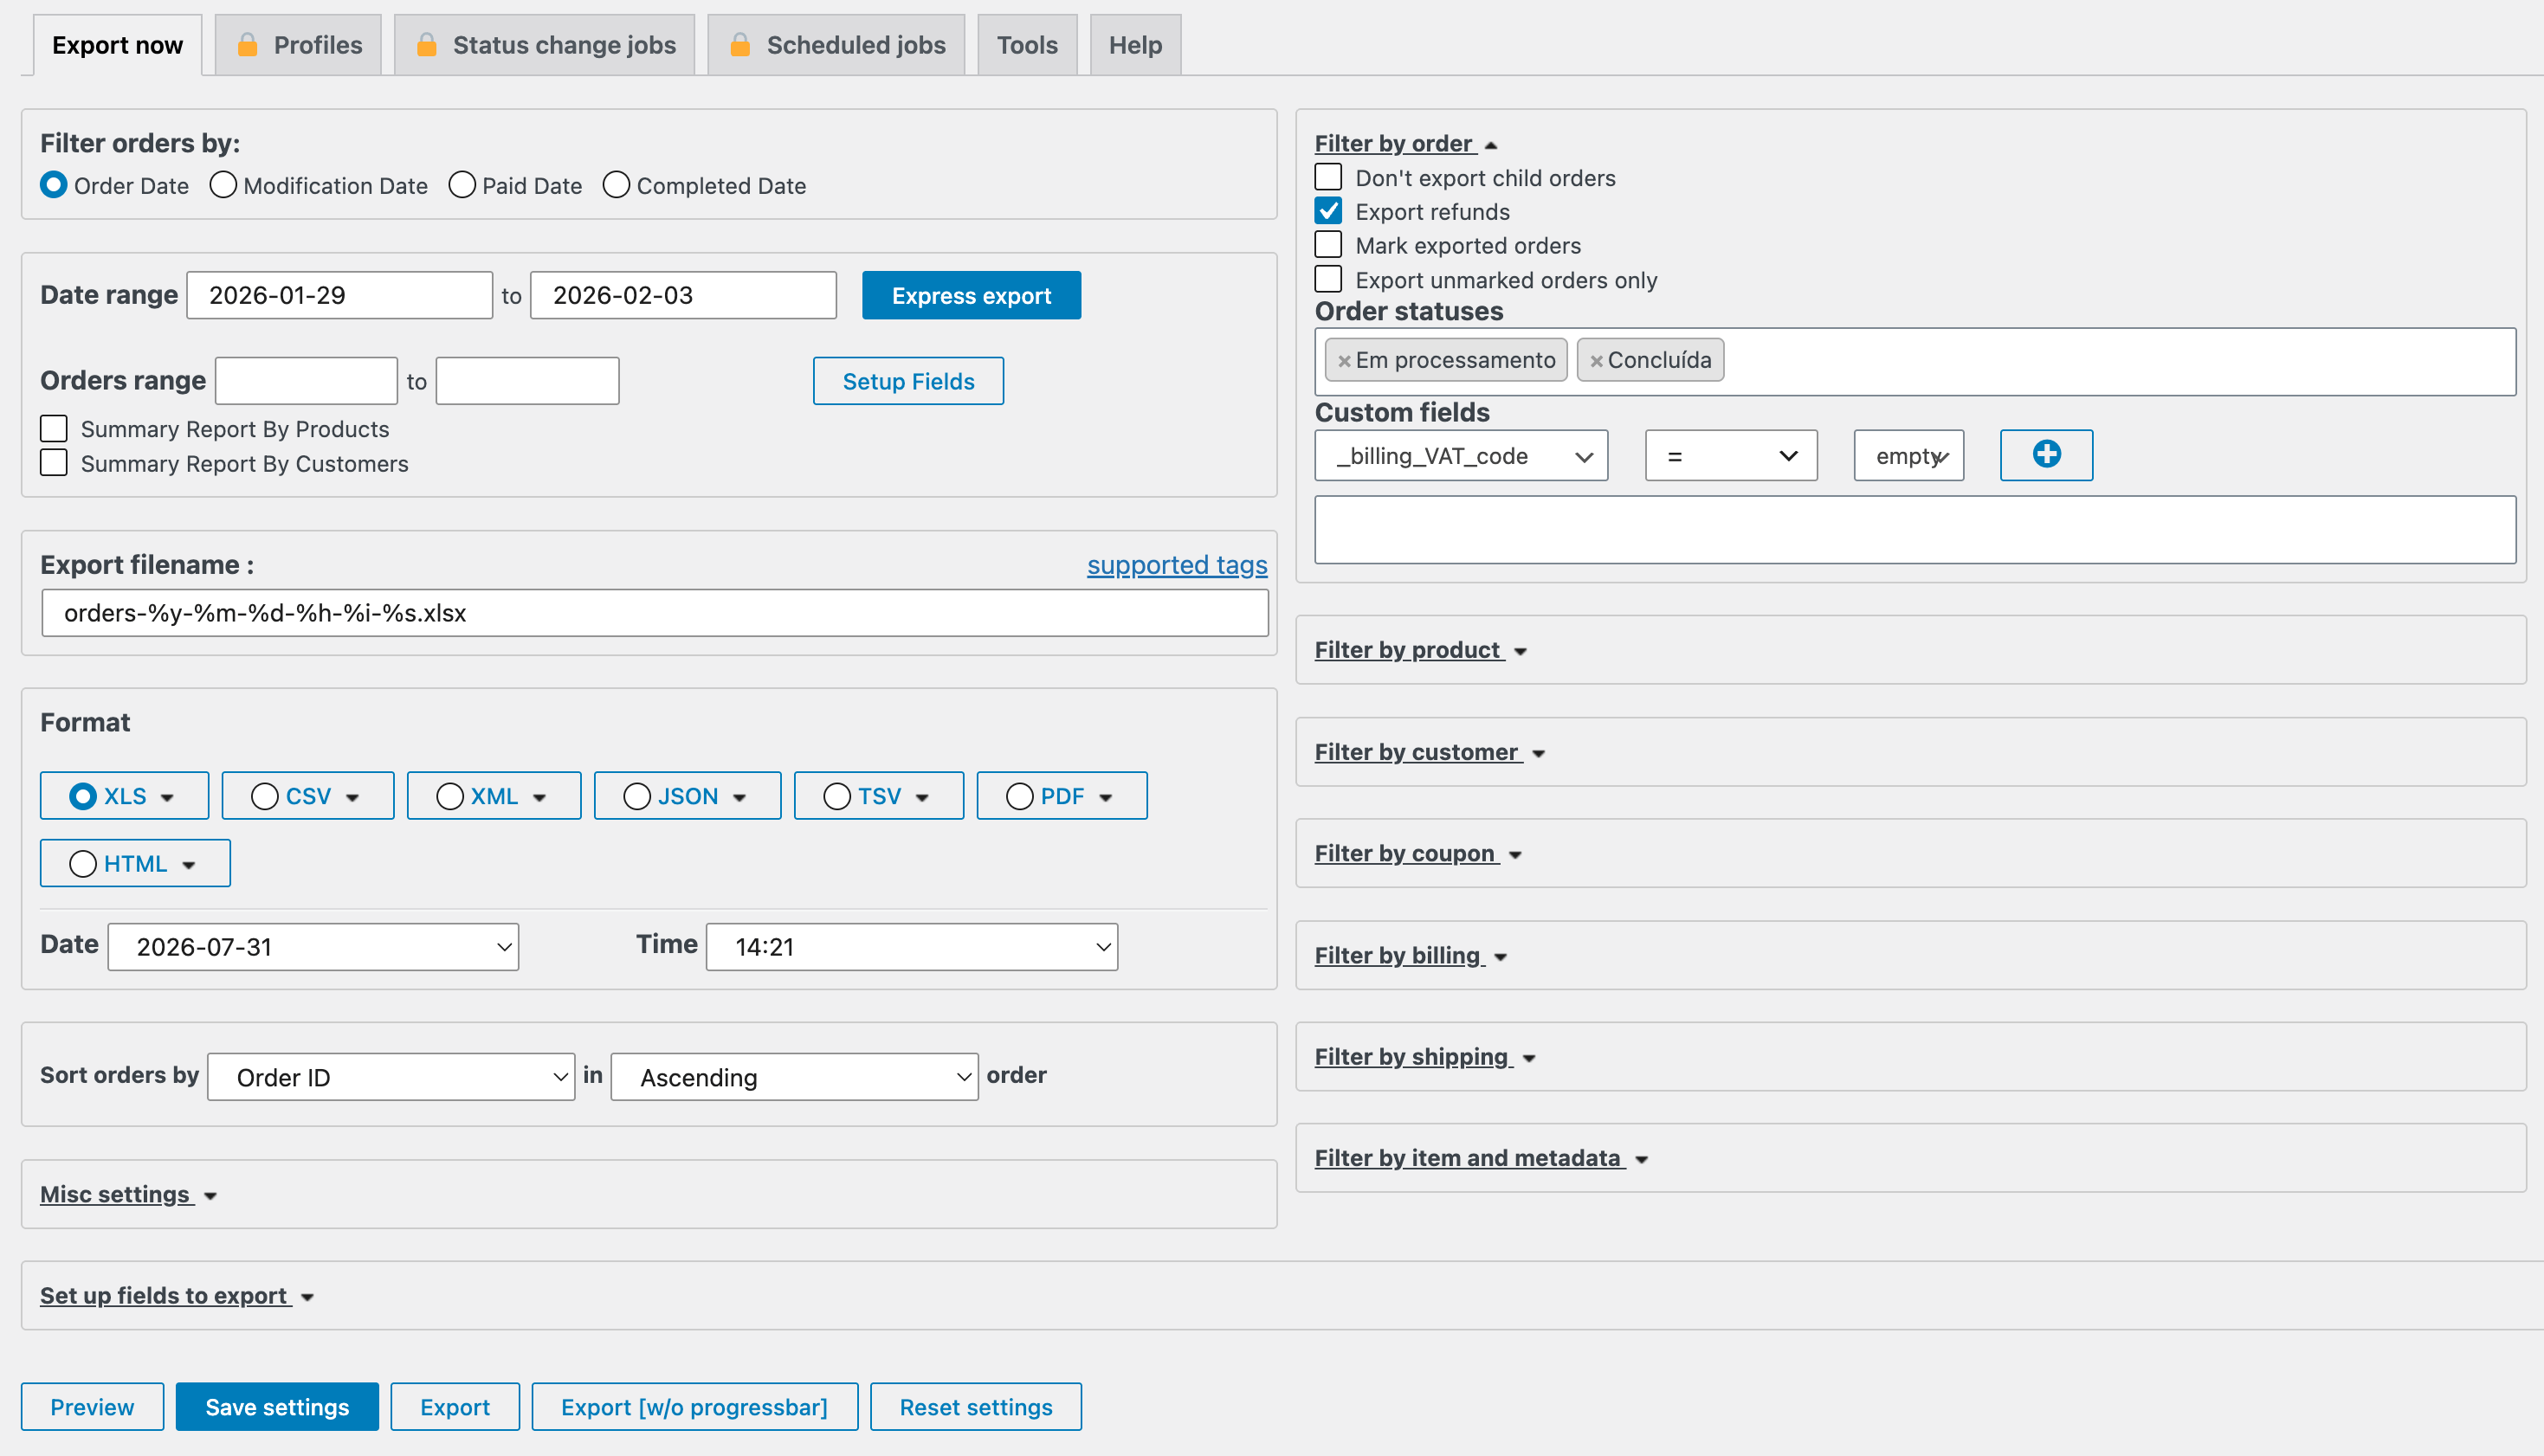
Task: Check Mark exported orders
Action: point(1328,245)
